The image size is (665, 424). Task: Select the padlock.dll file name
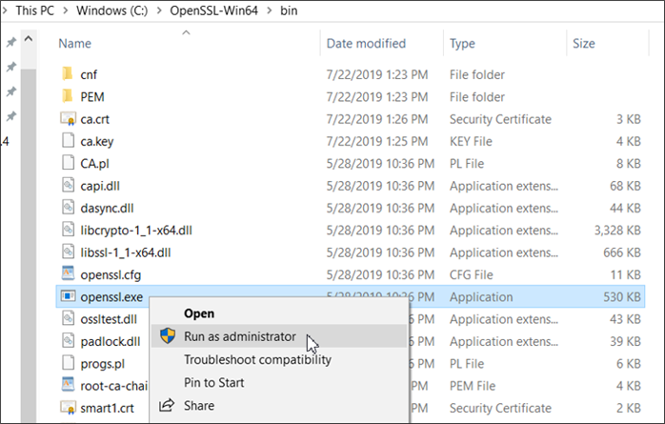pyautogui.click(x=111, y=341)
